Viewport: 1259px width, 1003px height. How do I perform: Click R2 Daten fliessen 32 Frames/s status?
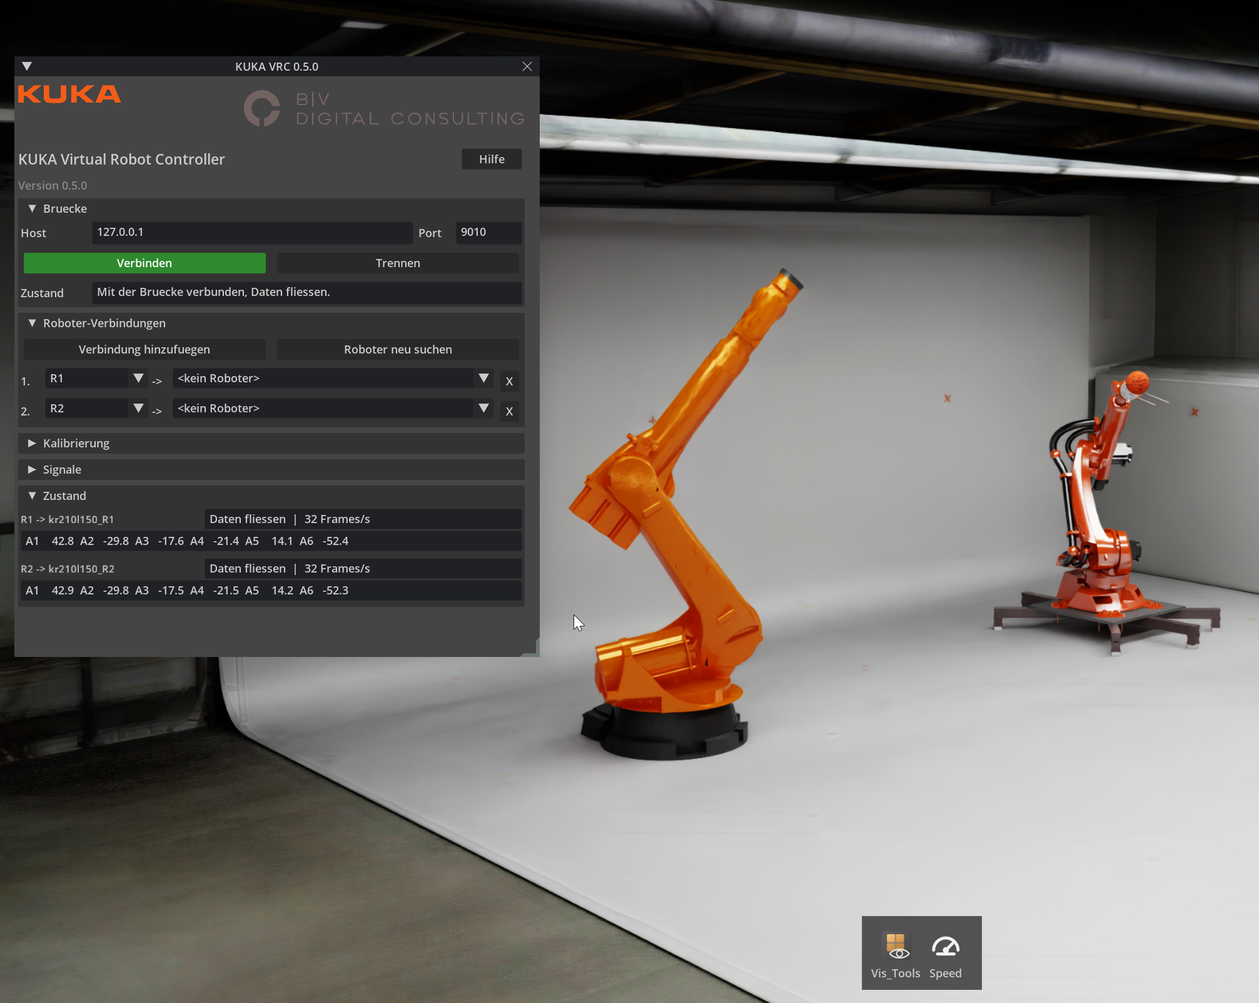(x=363, y=568)
